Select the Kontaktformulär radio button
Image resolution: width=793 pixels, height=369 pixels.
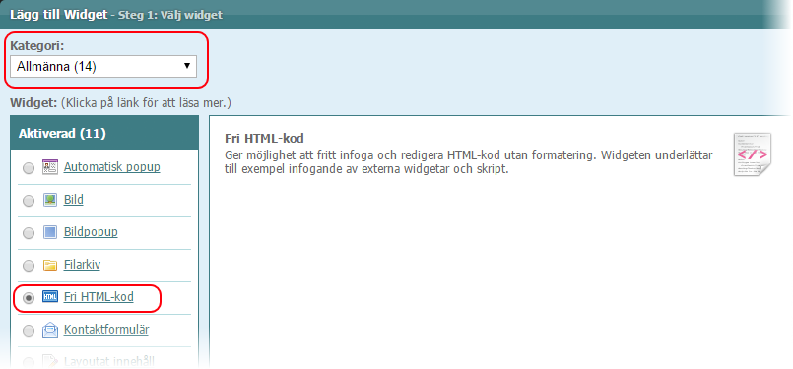(x=29, y=331)
